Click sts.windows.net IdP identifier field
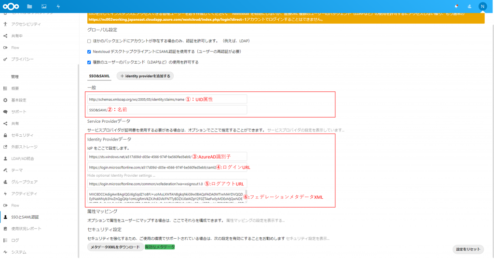This screenshot has width=494, height=259. coord(167,157)
